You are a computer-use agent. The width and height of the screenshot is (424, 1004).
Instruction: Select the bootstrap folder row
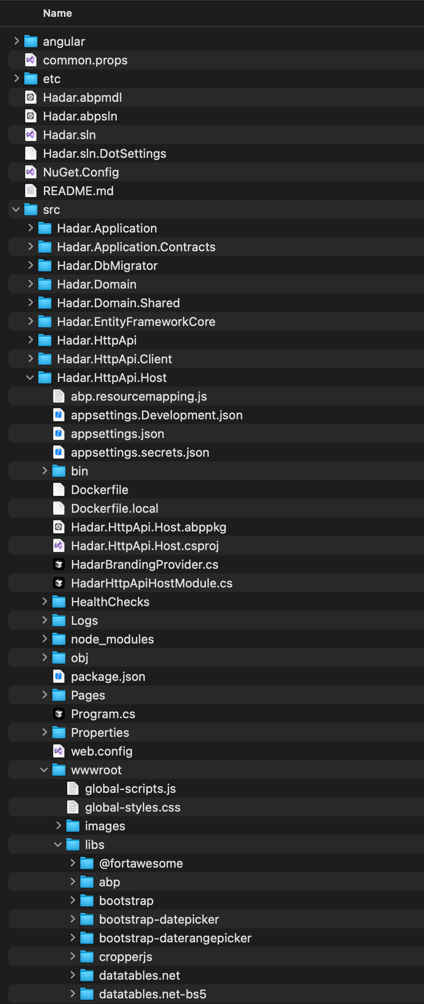tap(216, 900)
